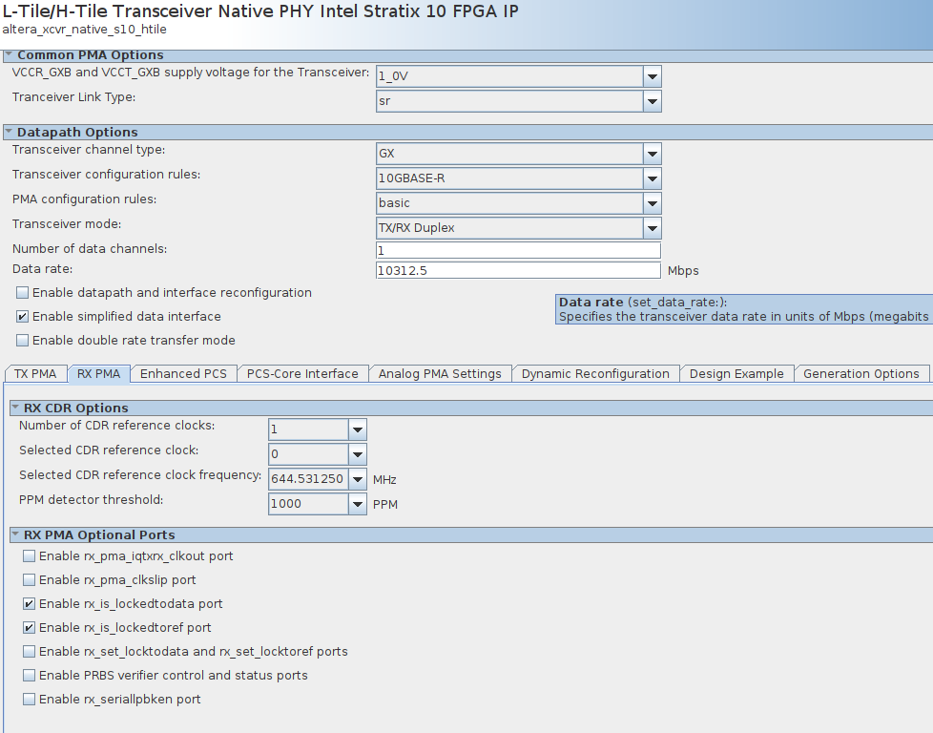Open Selected CDR reference clock dropdown
This screenshot has width=933, height=733.
(x=357, y=454)
